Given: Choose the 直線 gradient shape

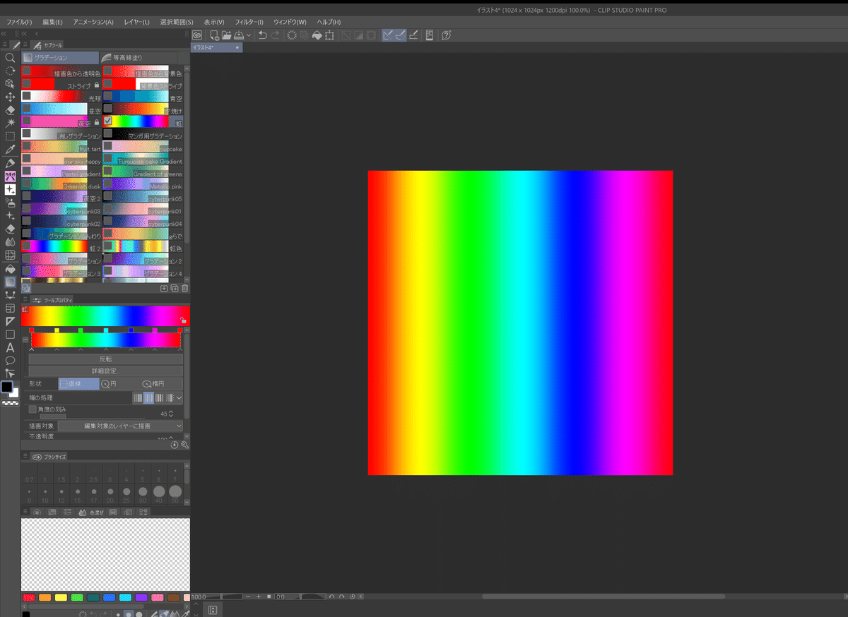Looking at the screenshot, I should 78,384.
